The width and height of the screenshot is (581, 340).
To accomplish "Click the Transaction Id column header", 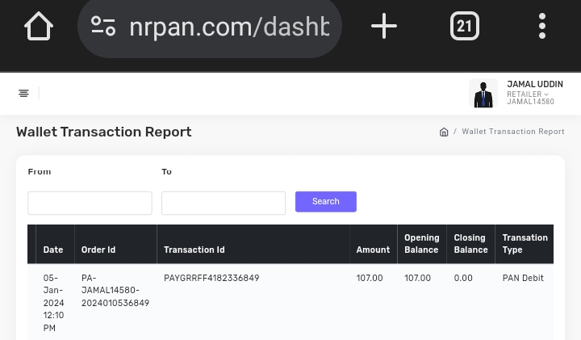I will [194, 250].
